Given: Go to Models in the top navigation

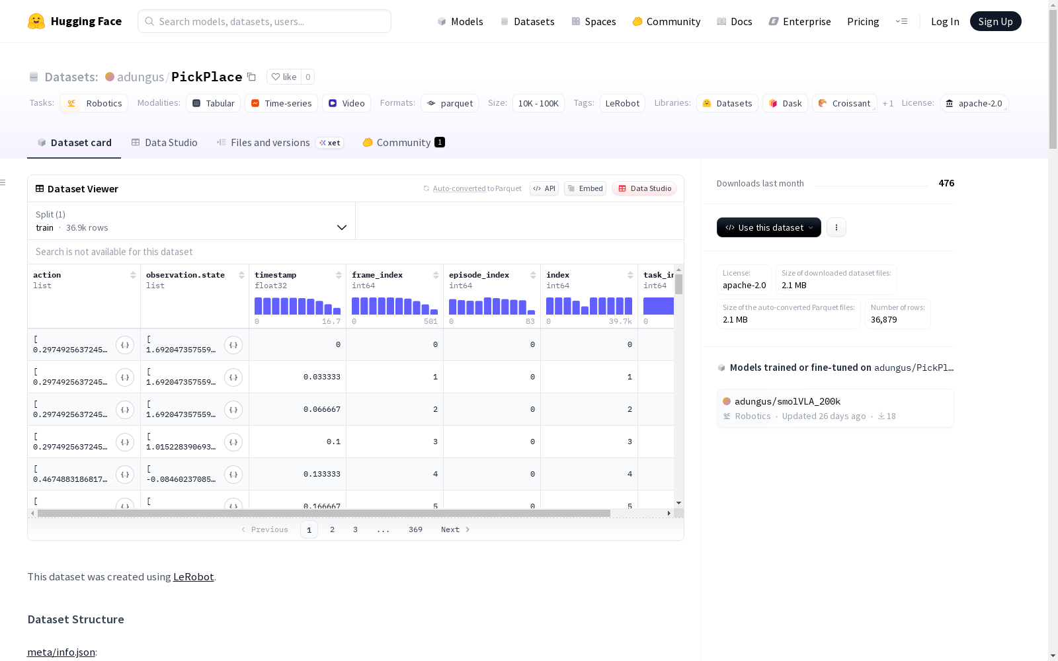Looking at the screenshot, I should pos(460,21).
